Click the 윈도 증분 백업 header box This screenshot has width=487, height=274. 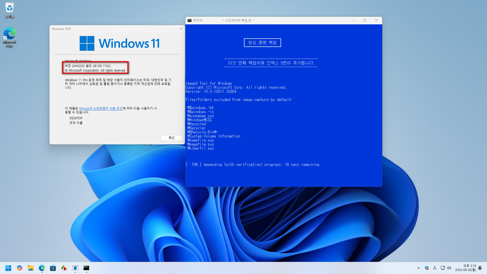point(263,43)
